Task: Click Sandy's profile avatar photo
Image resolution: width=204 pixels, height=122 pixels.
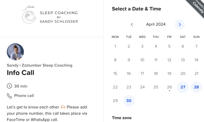Action: pos(15,52)
